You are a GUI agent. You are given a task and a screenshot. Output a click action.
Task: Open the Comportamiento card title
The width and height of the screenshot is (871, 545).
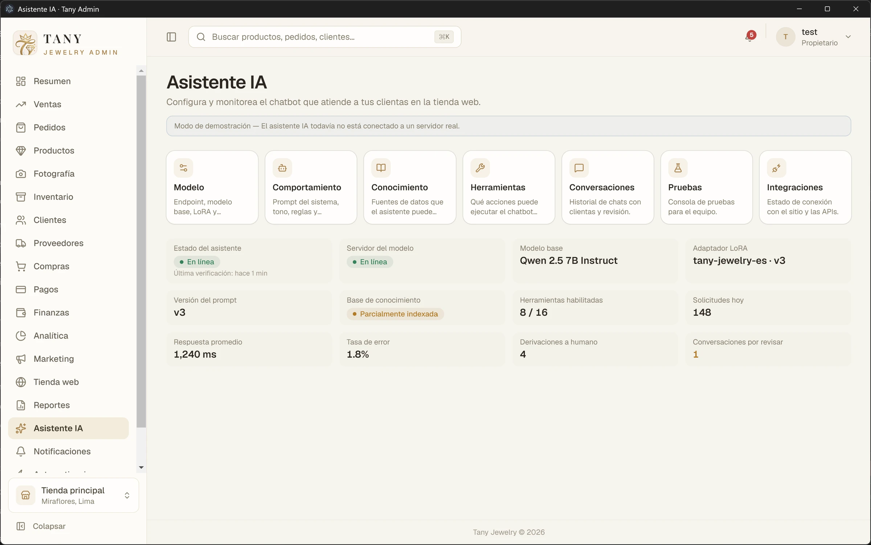[x=307, y=187]
